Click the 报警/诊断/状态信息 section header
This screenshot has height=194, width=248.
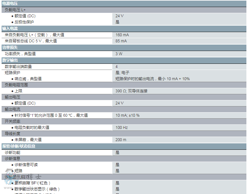19,146
